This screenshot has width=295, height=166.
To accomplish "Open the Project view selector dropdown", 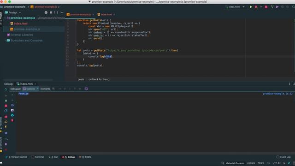I will point(13,12).
